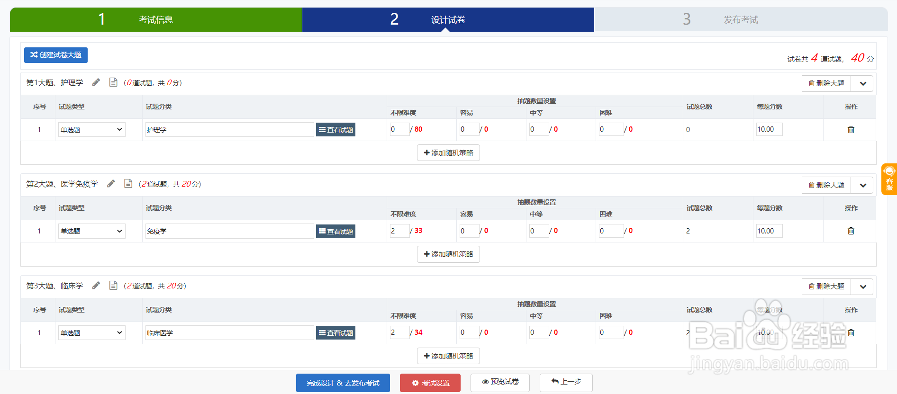Click 完成设计 & 去发布考试 button
The width and height of the screenshot is (897, 394).
343,383
